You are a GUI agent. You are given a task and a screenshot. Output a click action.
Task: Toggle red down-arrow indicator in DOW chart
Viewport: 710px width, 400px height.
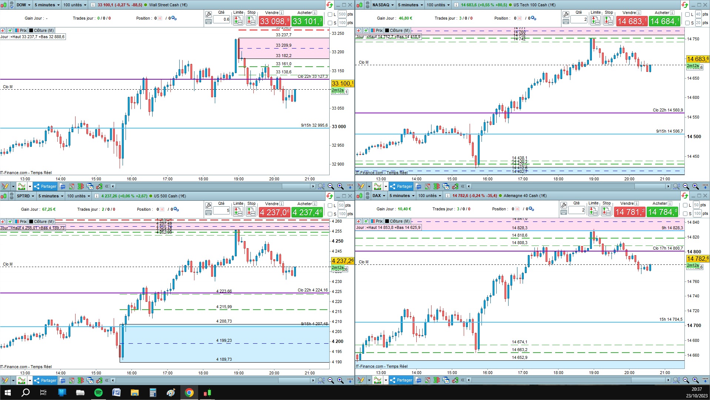(3, 30)
